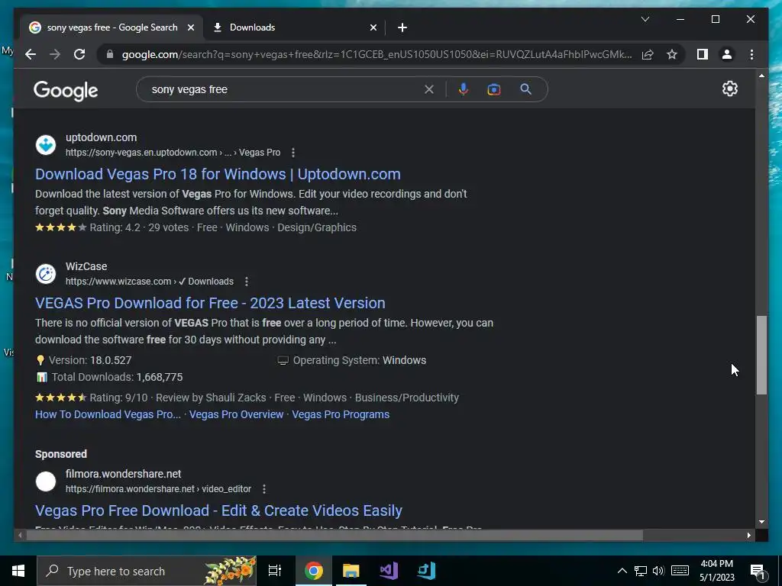Close the sony vegas free tab
This screenshot has height=586, width=782.
tap(190, 27)
